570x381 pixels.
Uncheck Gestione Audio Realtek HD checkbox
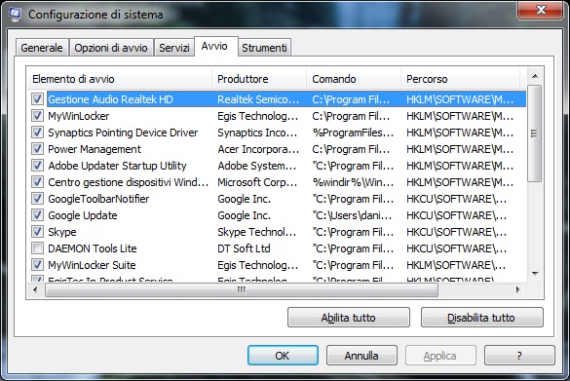(37, 99)
